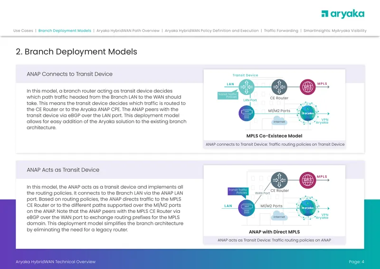Click the MPLS globe icon in the top diagram
The height and width of the screenshot is (269, 380).
point(308,87)
